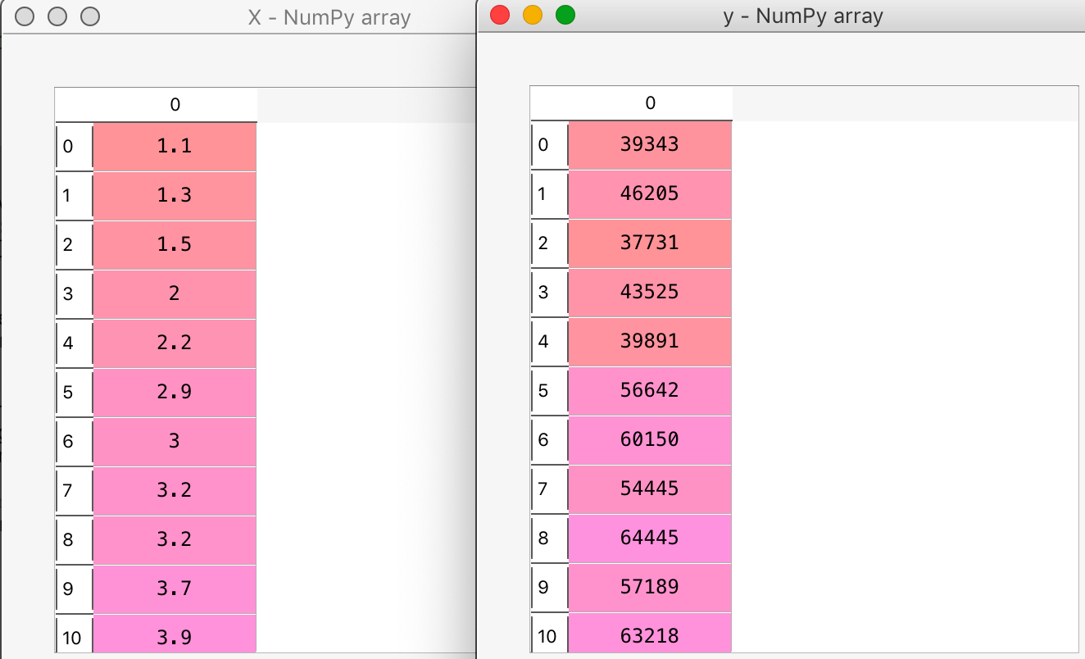Screen dimensions: 1085x659
Task: Select row header 3 in y array
Action: pos(550,293)
